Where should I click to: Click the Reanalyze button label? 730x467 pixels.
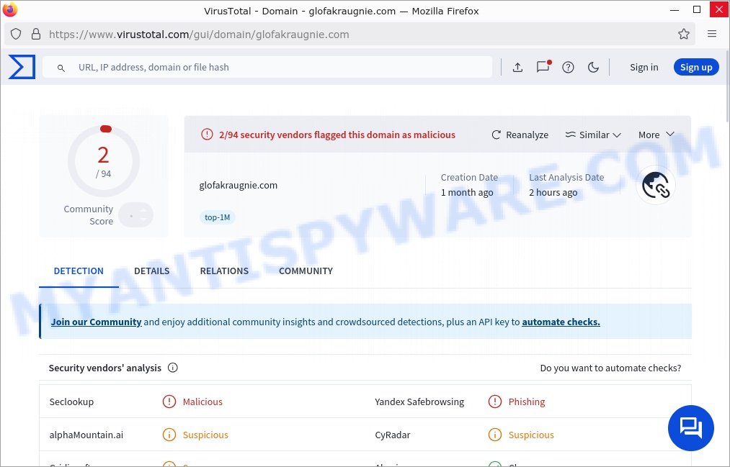tap(527, 135)
